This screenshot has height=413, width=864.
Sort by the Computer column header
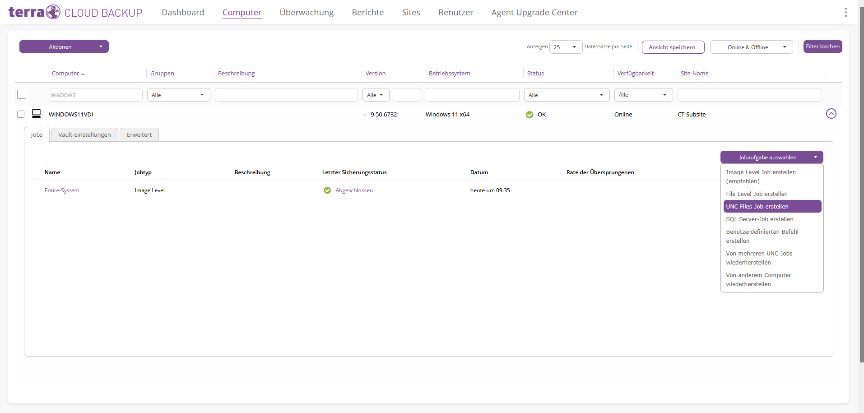tap(65, 73)
